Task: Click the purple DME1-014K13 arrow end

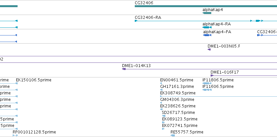Action: click(x=124, y=69)
